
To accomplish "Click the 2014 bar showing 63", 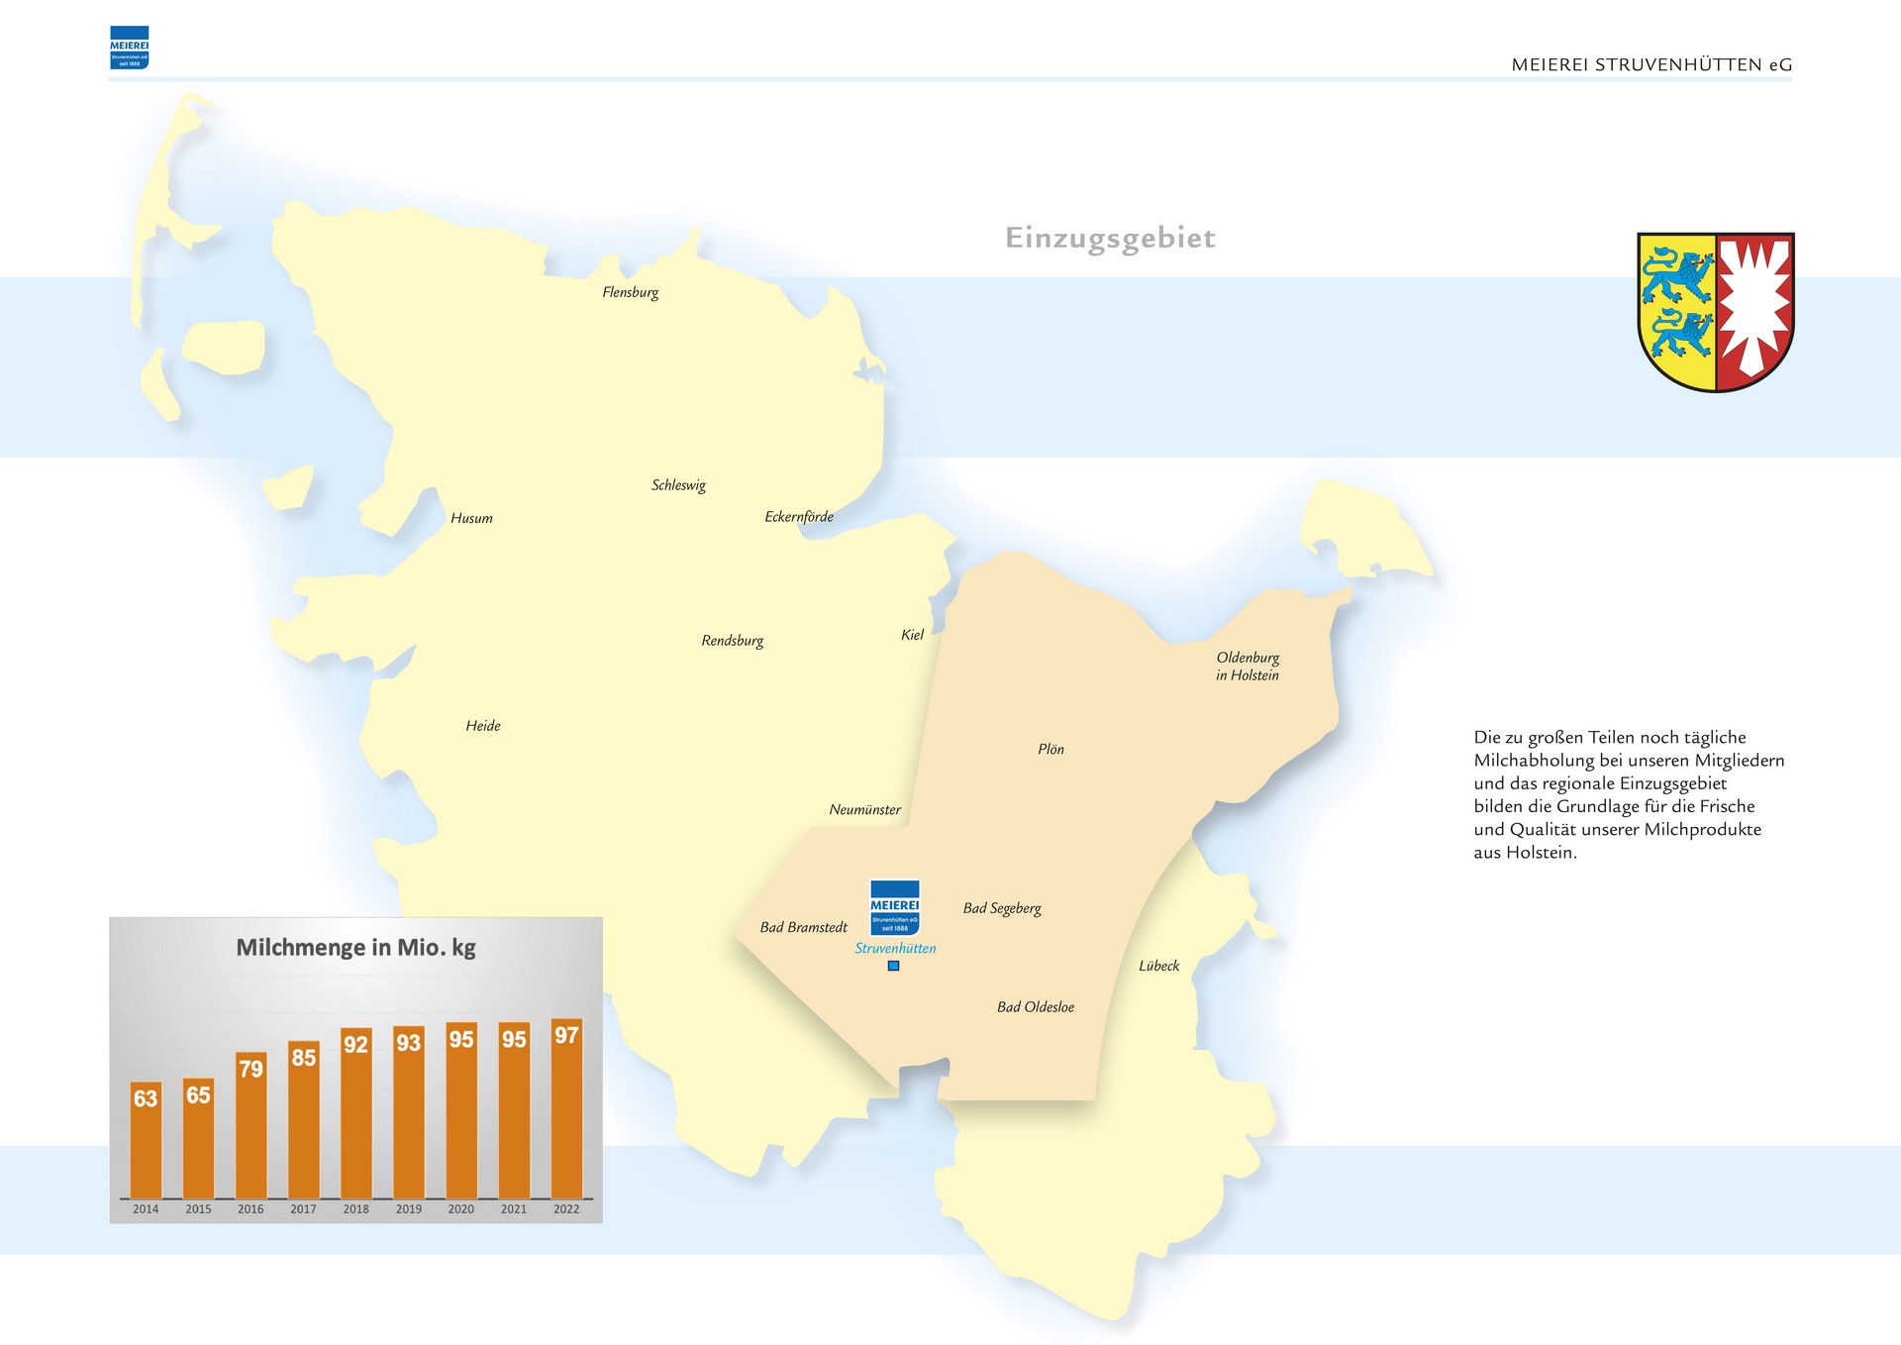I will click(x=146, y=1139).
